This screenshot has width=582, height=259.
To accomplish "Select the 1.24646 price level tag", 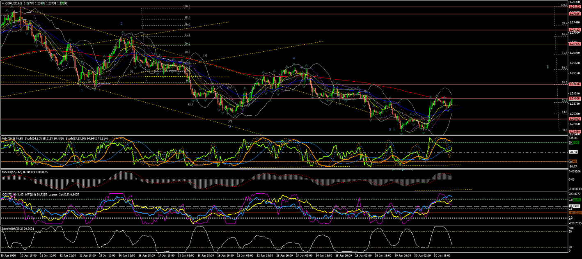I will pyautogui.click(x=574, y=84).
